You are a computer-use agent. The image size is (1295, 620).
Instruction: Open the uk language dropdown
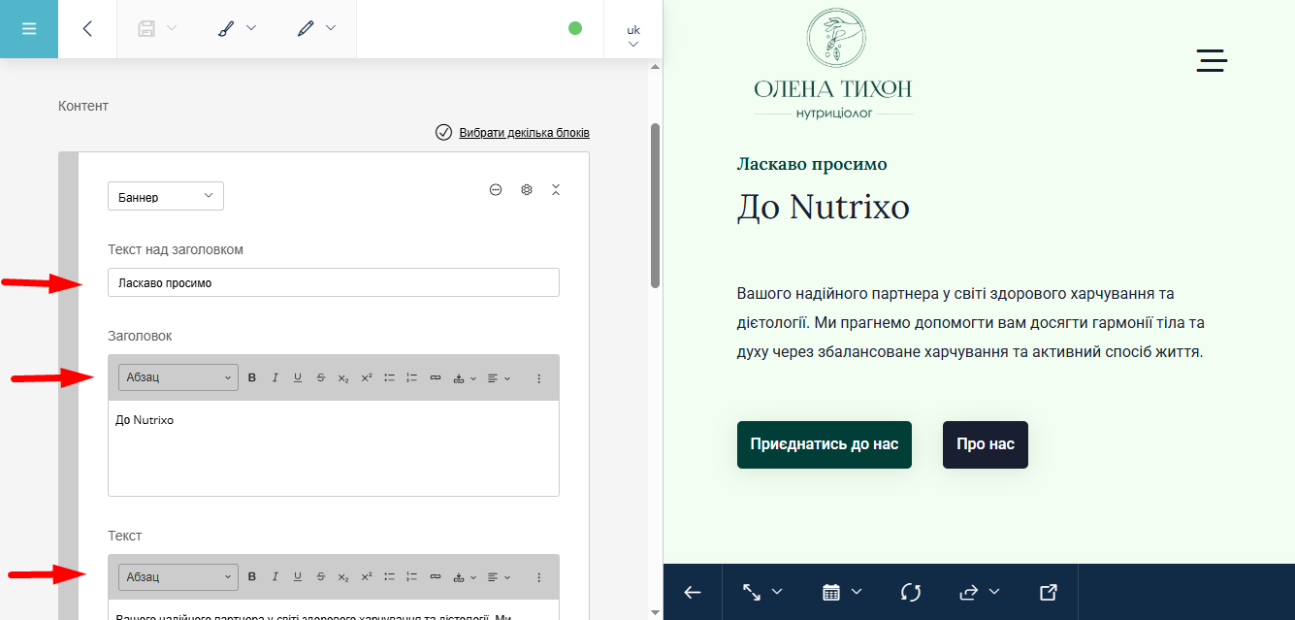pos(633,36)
